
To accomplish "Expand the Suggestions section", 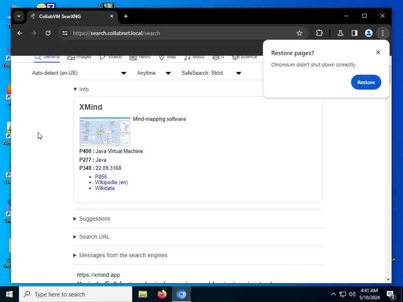I will tap(92, 219).
